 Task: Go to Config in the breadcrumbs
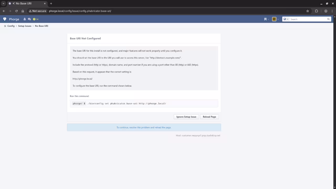coord(11,26)
